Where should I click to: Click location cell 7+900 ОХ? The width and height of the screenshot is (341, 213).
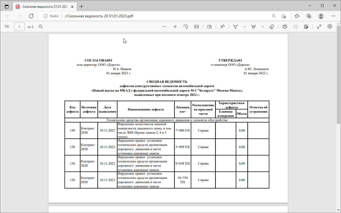point(183,130)
